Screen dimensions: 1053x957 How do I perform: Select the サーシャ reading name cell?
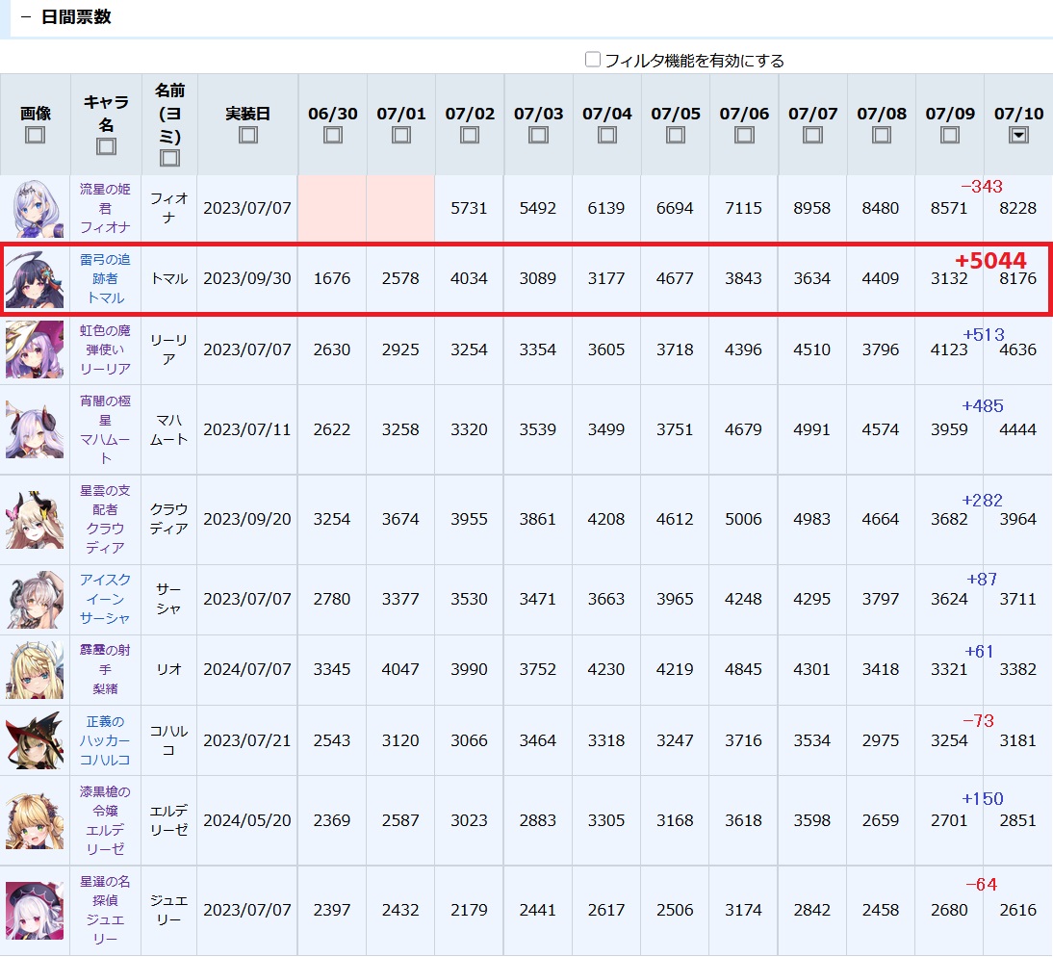pyautogui.click(x=169, y=599)
